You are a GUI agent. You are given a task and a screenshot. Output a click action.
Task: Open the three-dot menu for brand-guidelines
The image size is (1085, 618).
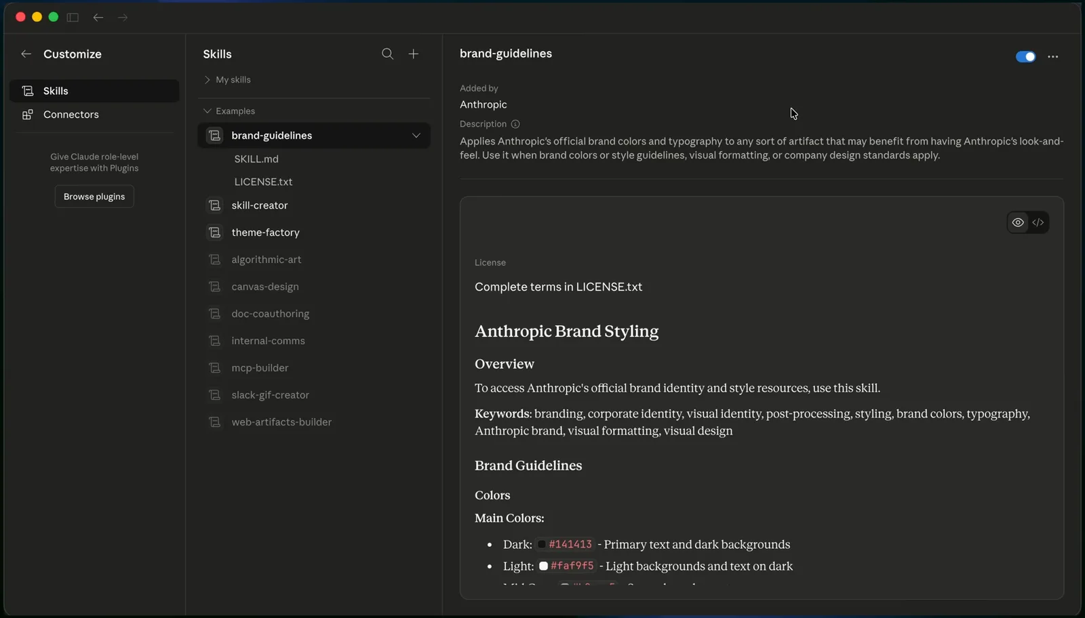[x=1052, y=57]
